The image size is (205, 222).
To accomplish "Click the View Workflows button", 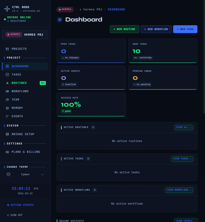I will [179, 190].
